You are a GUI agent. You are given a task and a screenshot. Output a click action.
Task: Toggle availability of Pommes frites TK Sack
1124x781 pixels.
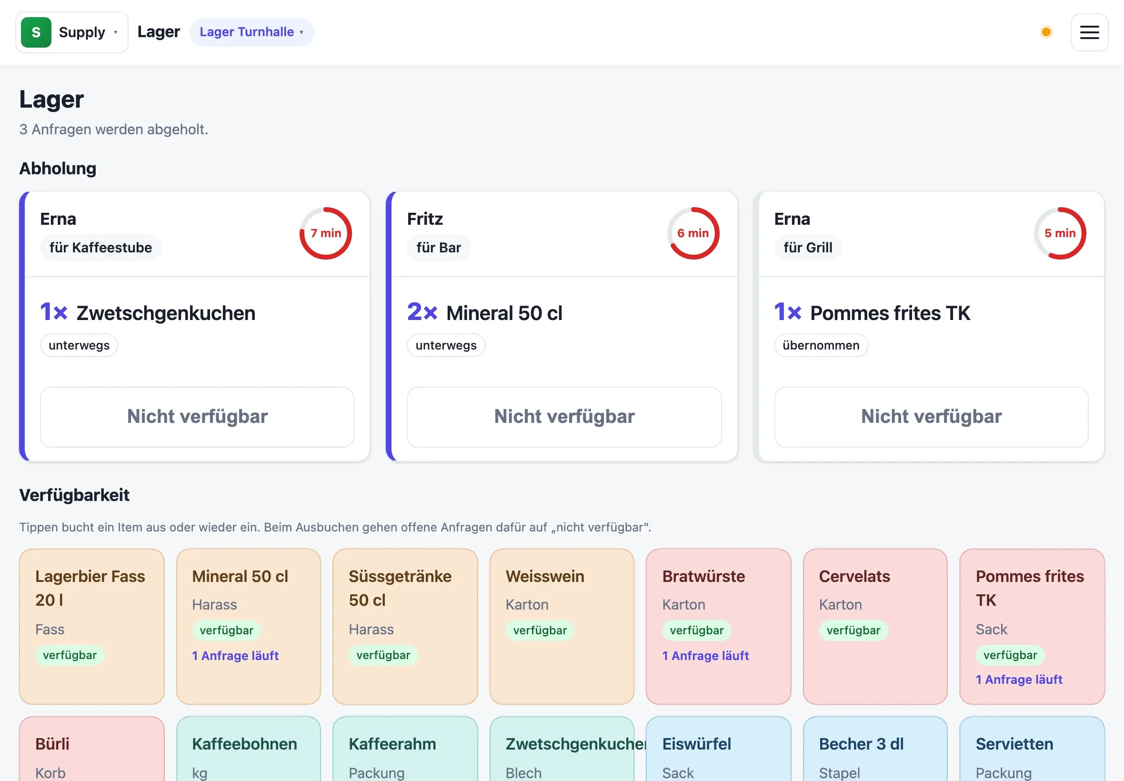coord(1032,626)
